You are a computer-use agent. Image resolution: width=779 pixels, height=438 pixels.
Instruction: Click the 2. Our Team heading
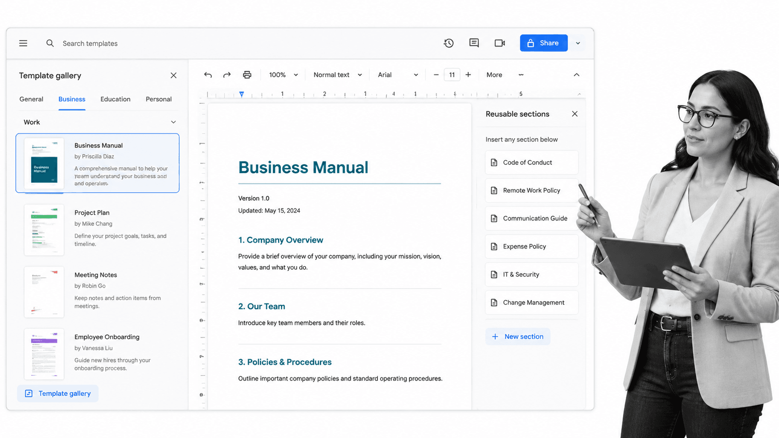(x=261, y=306)
